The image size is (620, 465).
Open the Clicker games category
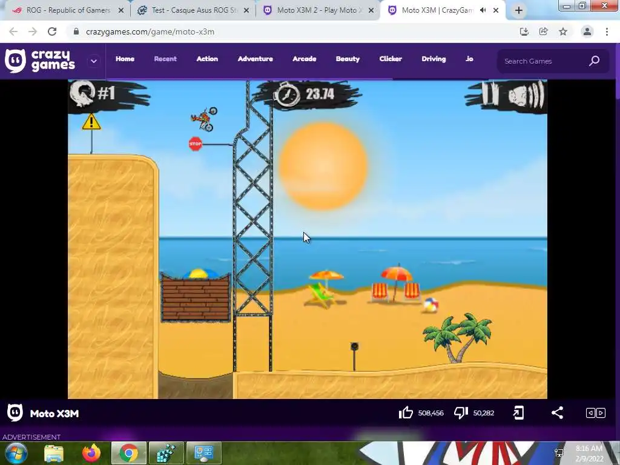[x=391, y=59]
